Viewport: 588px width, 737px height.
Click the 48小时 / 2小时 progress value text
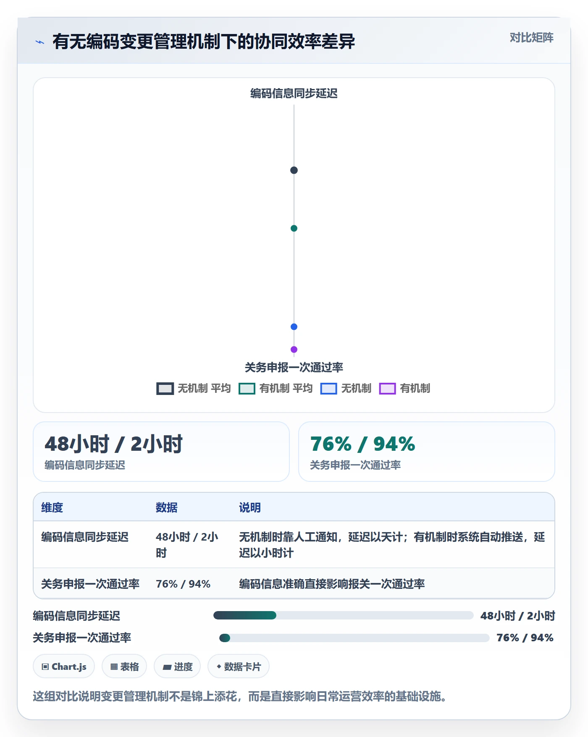pos(518,616)
